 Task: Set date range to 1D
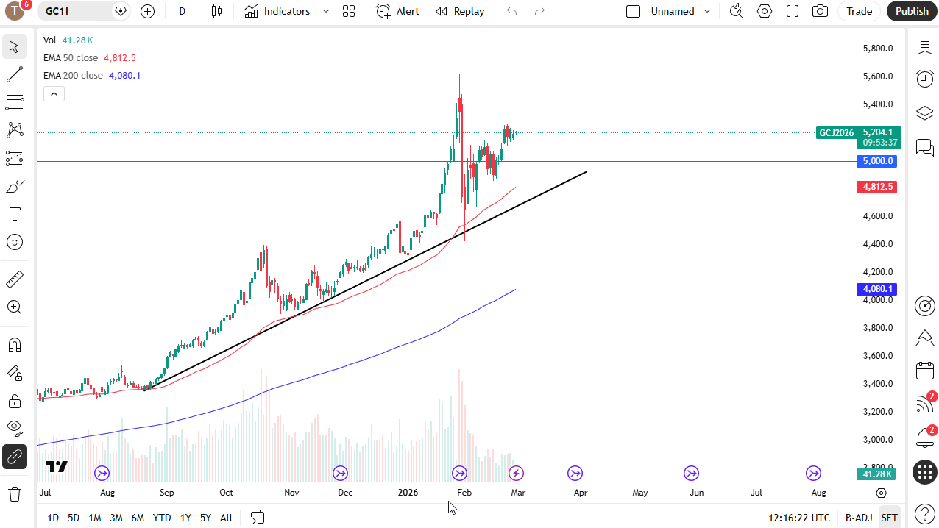[x=53, y=518]
